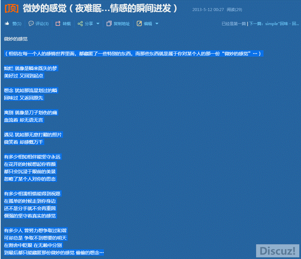Click the repost (转载) icon
The height and width of the screenshot is (259, 301).
coord(58,23)
